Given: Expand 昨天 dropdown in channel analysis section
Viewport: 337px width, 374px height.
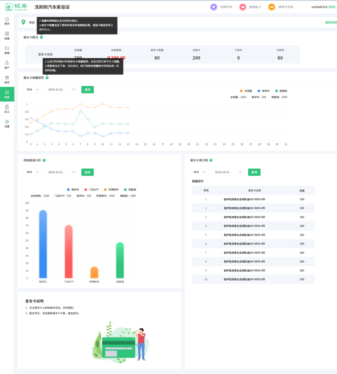Looking at the screenshot, I should pyautogui.click(x=32, y=172).
